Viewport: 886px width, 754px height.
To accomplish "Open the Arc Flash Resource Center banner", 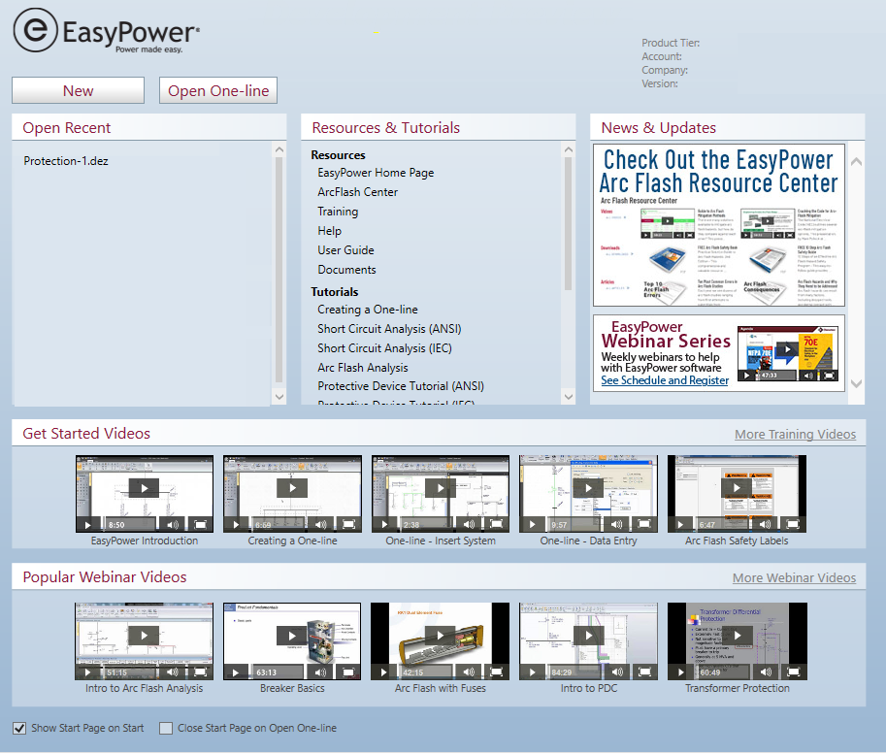I will [x=719, y=225].
